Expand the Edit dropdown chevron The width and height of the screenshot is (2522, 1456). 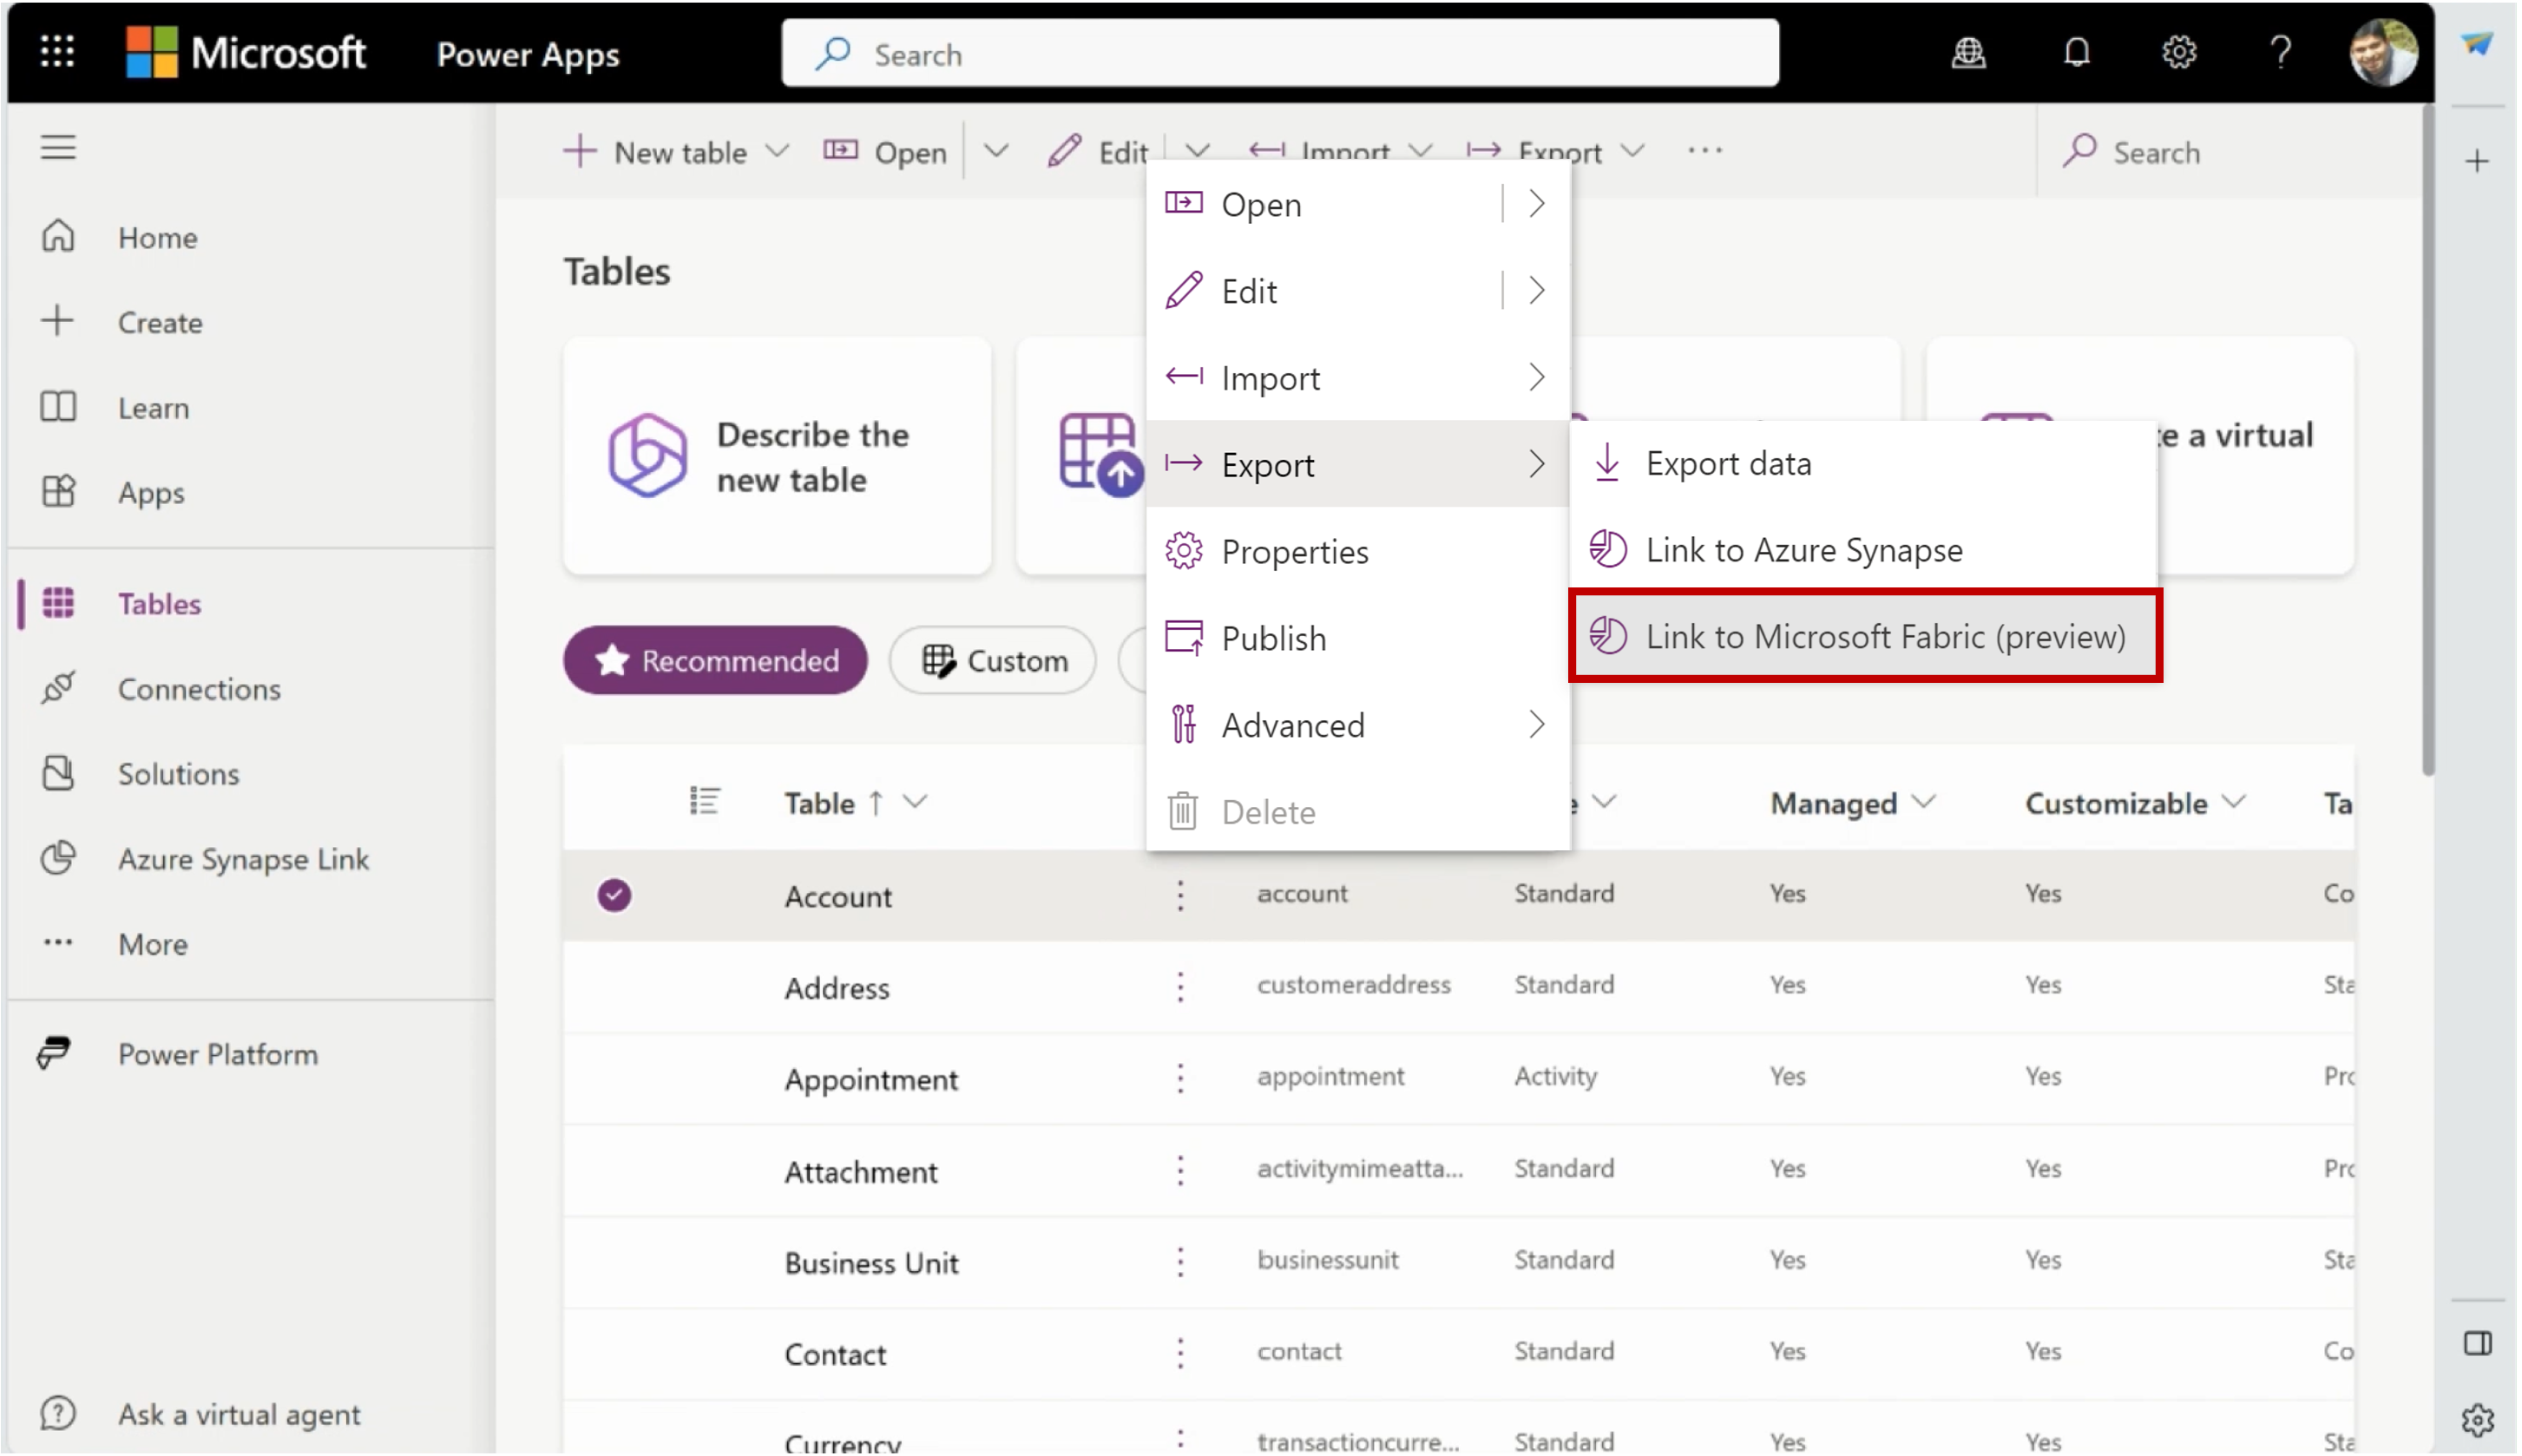[1199, 151]
